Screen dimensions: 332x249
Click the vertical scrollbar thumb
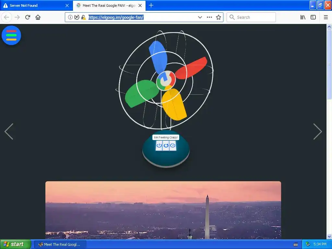[x=329, y=64]
